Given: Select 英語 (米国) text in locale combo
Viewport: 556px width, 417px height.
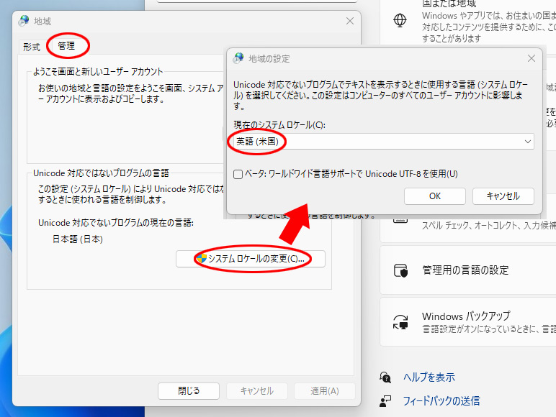Looking at the screenshot, I should click(257, 142).
